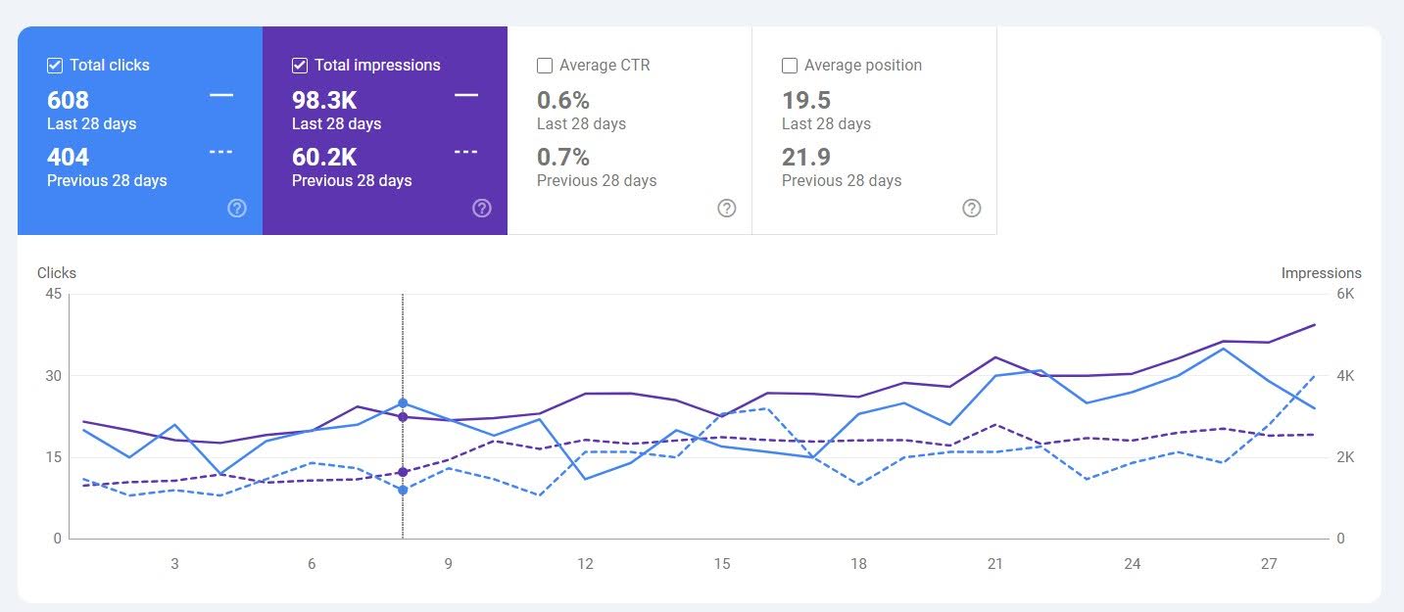The width and height of the screenshot is (1404, 612).
Task: Click help icon in Average CTR card
Action: coord(726,208)
